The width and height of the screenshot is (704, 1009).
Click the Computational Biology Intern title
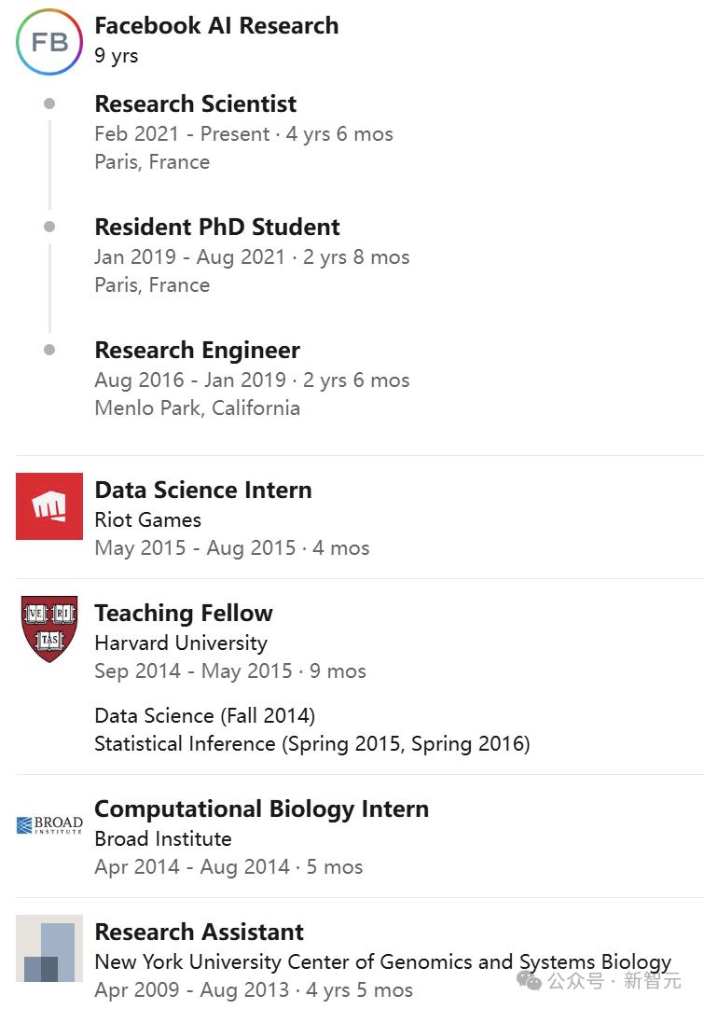coord(261,809)
